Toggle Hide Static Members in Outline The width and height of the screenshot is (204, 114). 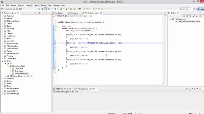[194, 16]
